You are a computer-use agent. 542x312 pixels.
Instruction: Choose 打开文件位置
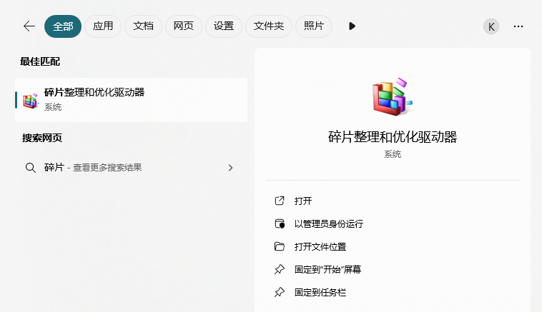click(320, 247)
